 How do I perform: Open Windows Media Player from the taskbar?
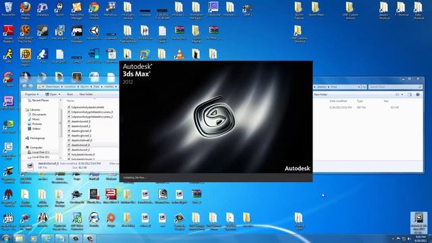(33, 238)
